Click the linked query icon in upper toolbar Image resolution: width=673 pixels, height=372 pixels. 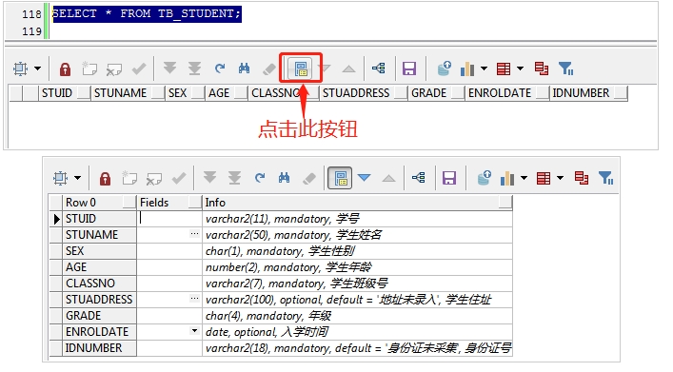pos(379,69)
